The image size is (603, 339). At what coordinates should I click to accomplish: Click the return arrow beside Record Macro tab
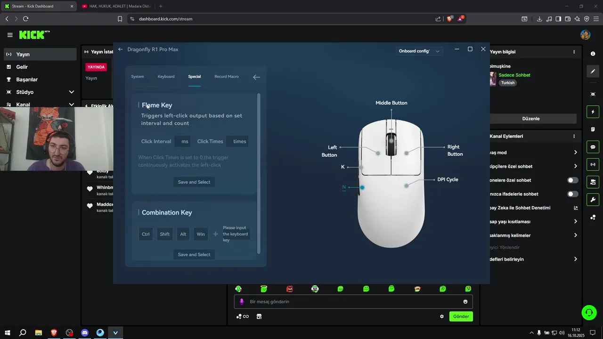pos(256,77)
